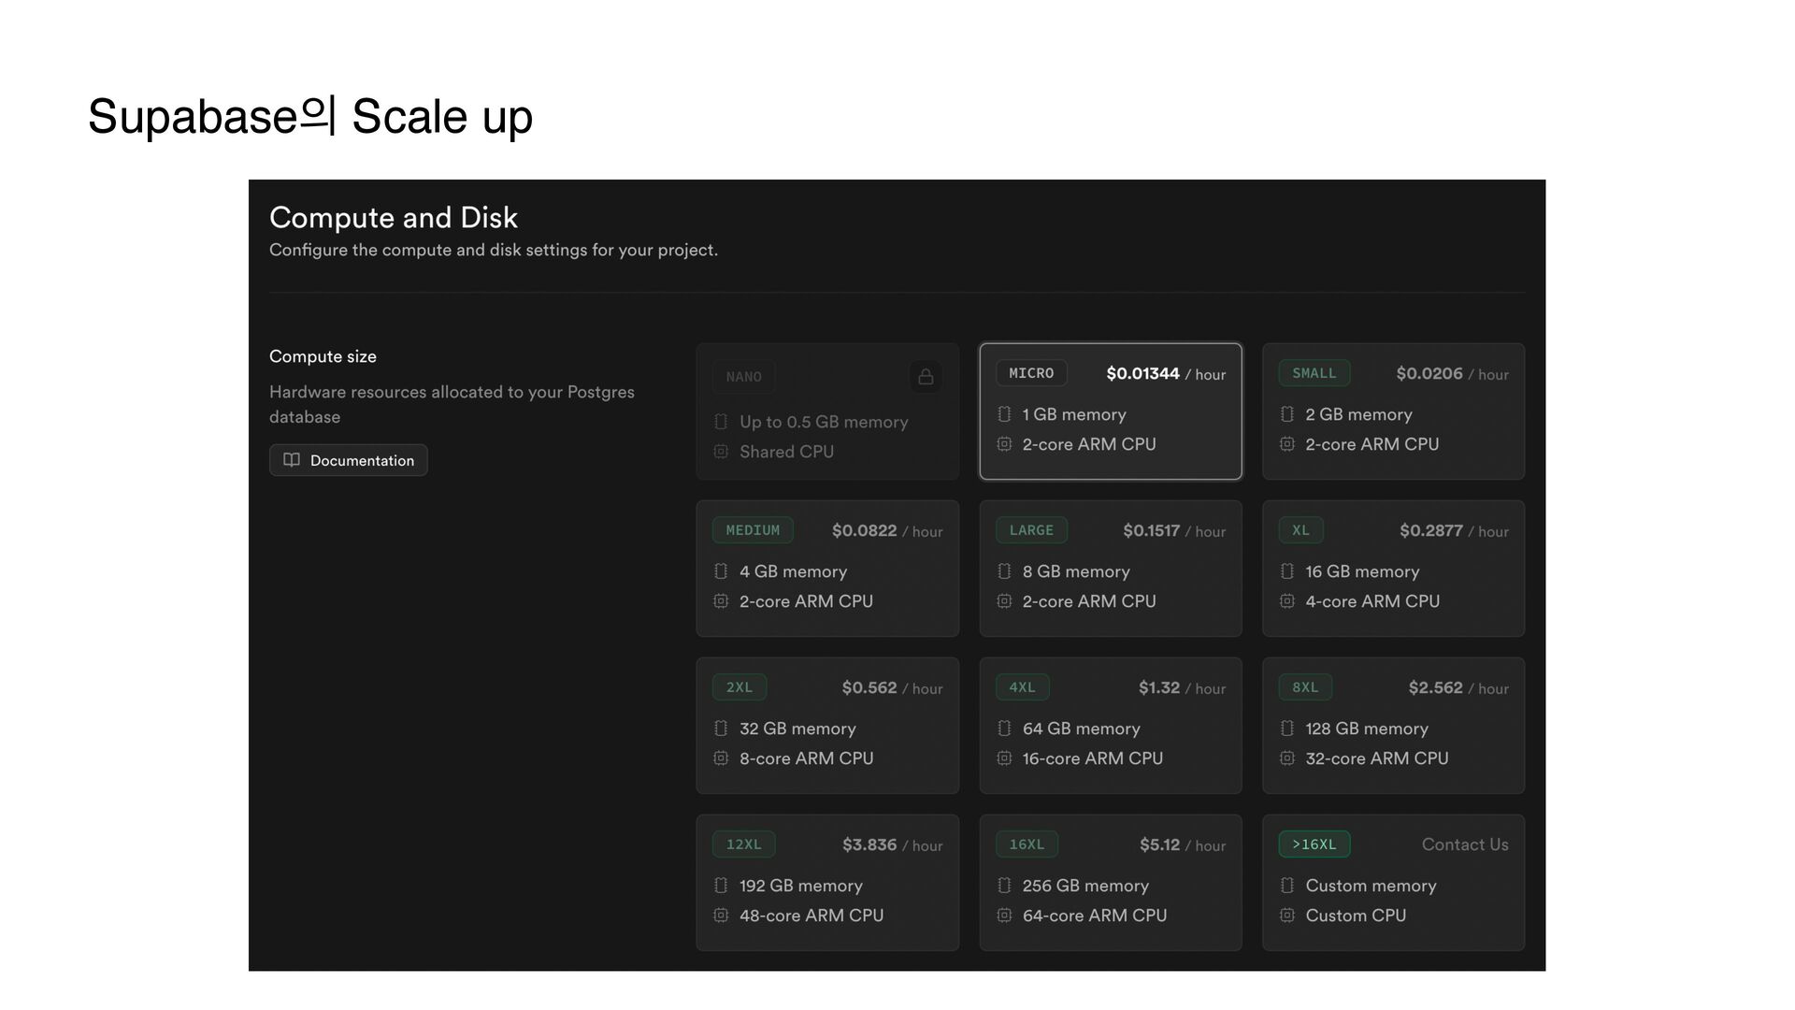Screen dimensions: 1795x1010
Task: Click the $0.01344 / hour price
Action: [1166, 374]
